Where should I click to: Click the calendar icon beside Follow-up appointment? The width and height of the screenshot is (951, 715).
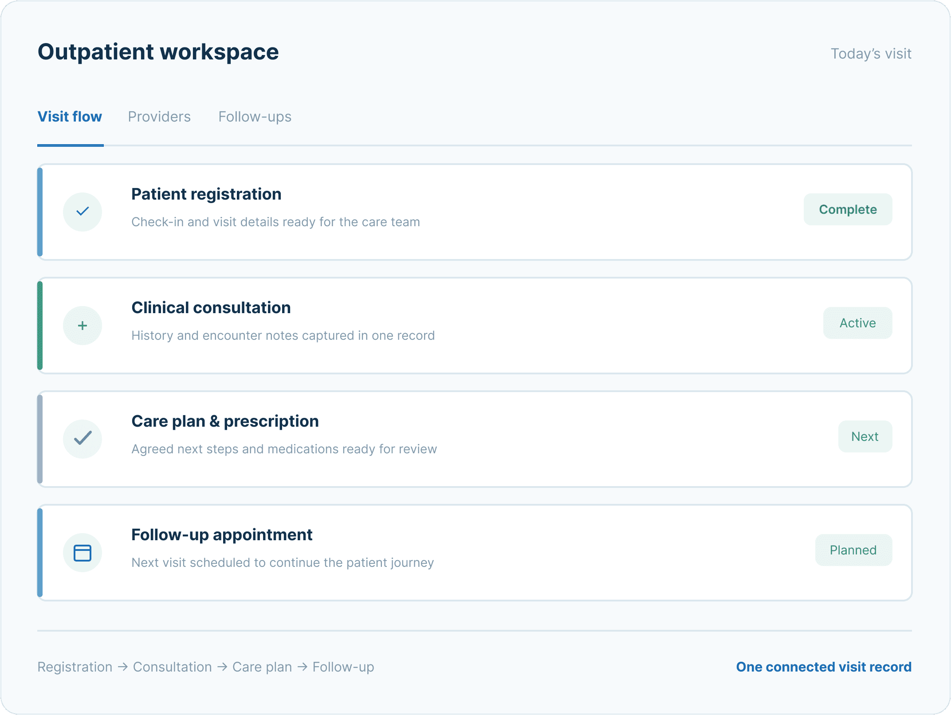pos(83,552)
